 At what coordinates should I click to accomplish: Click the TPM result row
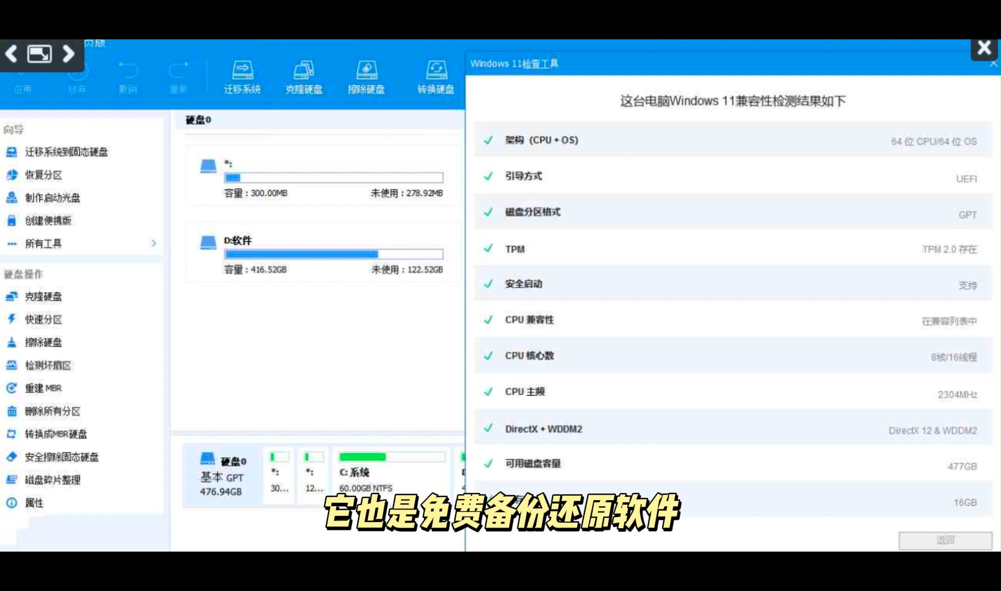(733, 248)
